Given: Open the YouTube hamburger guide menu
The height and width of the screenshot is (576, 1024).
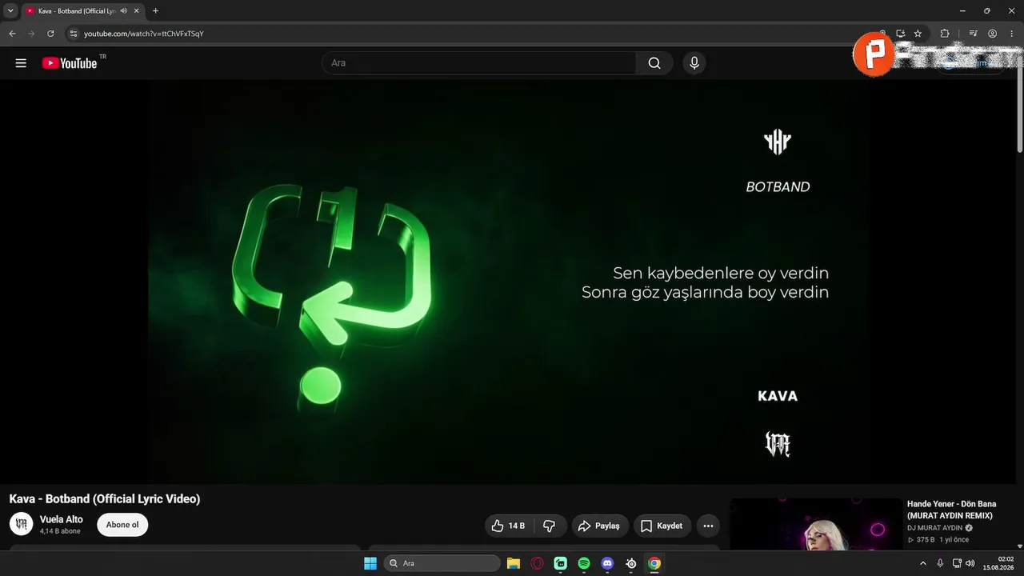Looking at the screenshot, I should (x=21, y=63).
